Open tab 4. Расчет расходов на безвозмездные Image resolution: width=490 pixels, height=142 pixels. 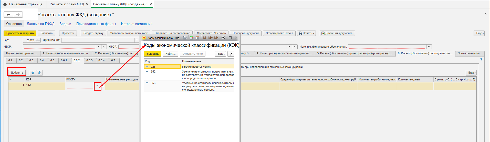coord(284,53)
